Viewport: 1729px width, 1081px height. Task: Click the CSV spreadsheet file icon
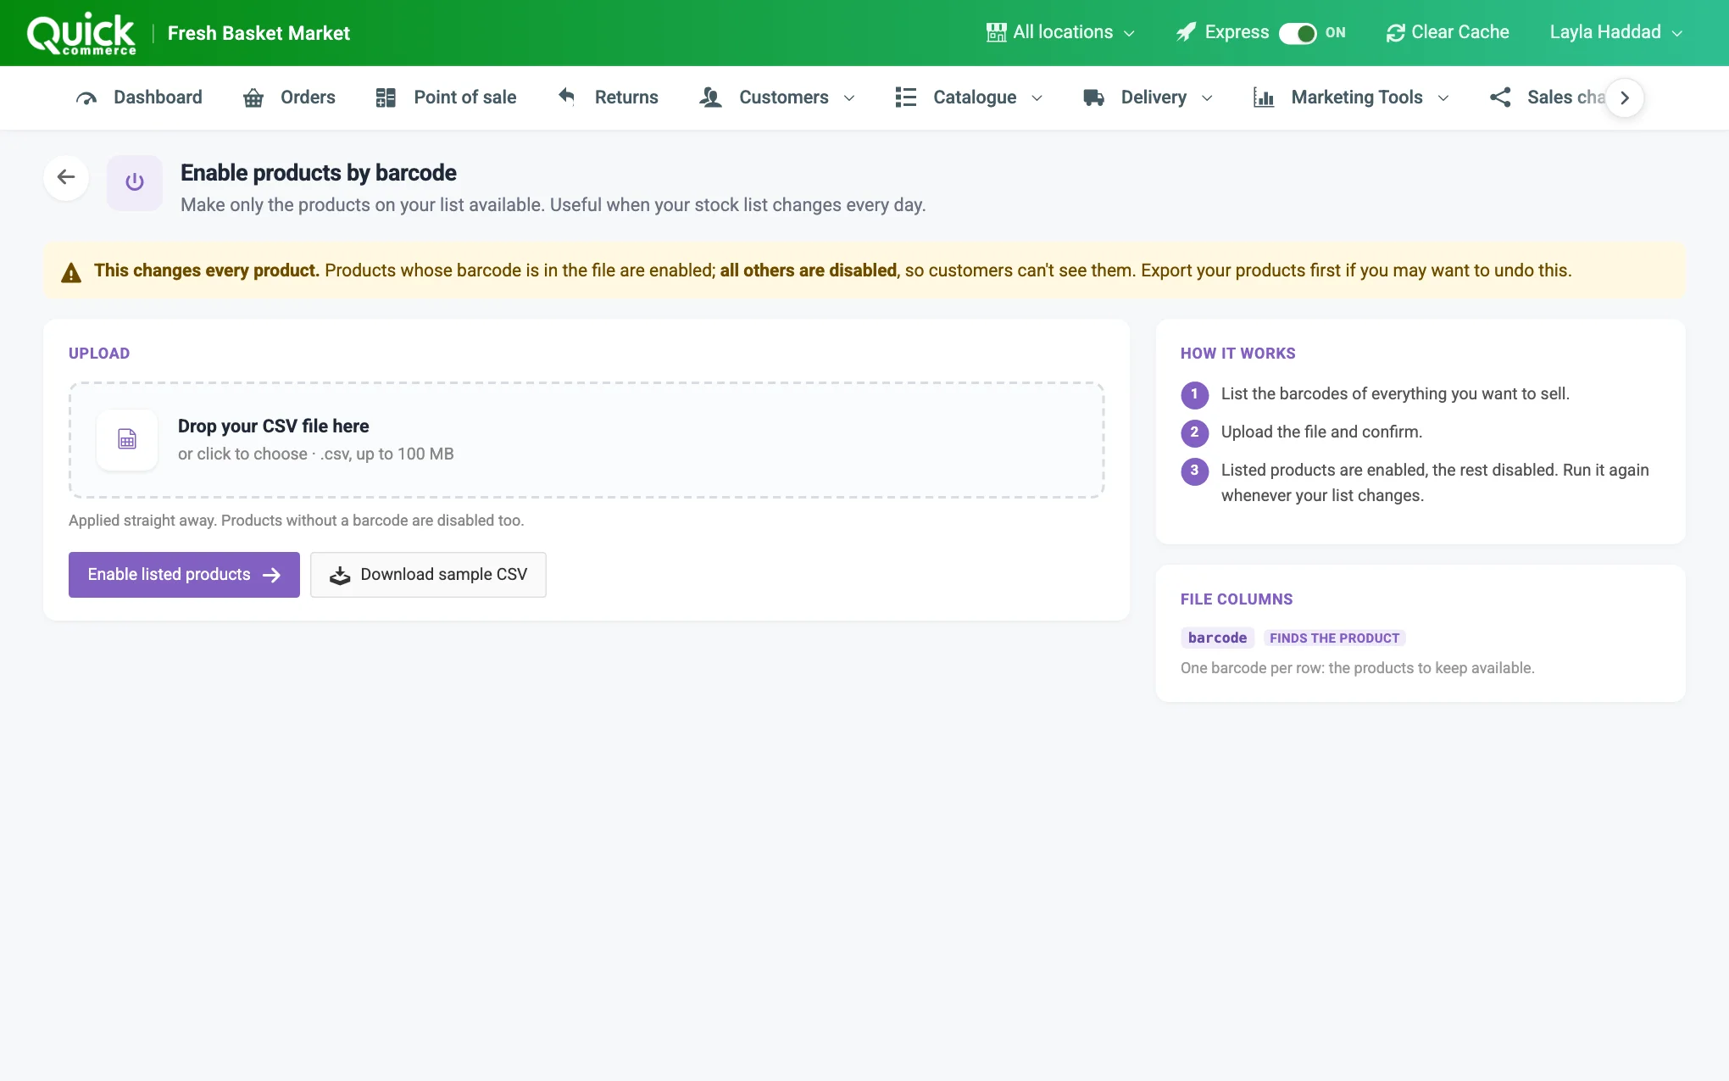coord(127,440)
